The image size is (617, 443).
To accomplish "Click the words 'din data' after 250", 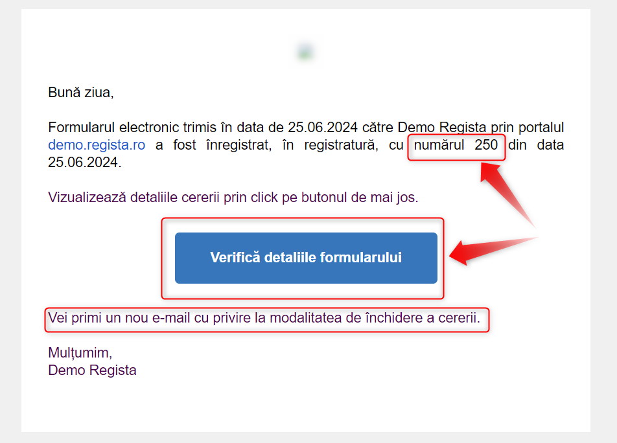I will click(x=536, y=145).
